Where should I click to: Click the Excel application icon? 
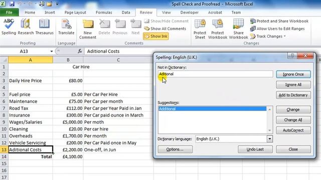[3, 3]
